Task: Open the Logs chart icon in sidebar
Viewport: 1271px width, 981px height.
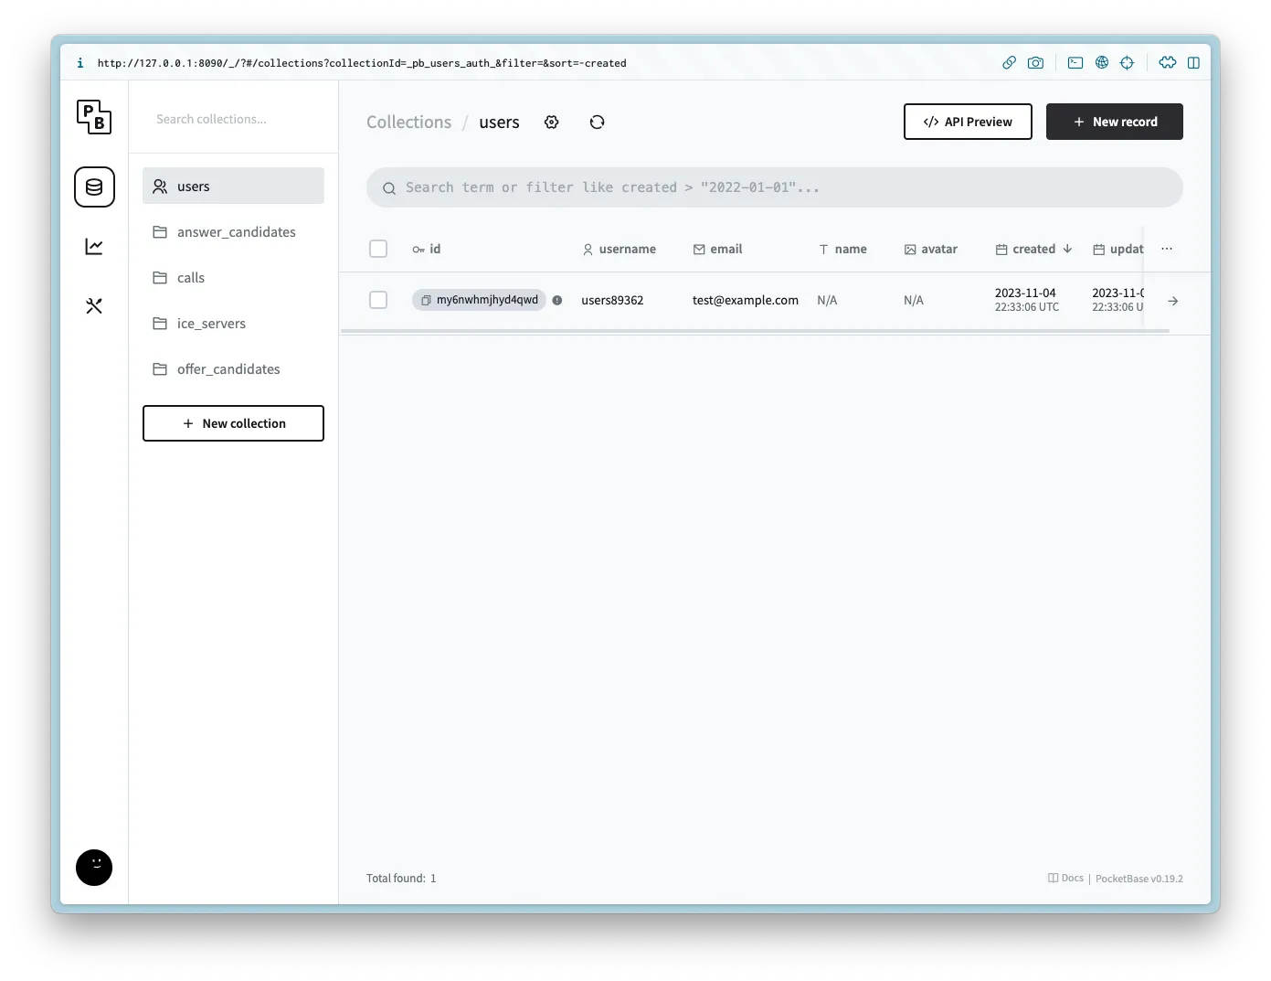Action: (x=94, y=247)
